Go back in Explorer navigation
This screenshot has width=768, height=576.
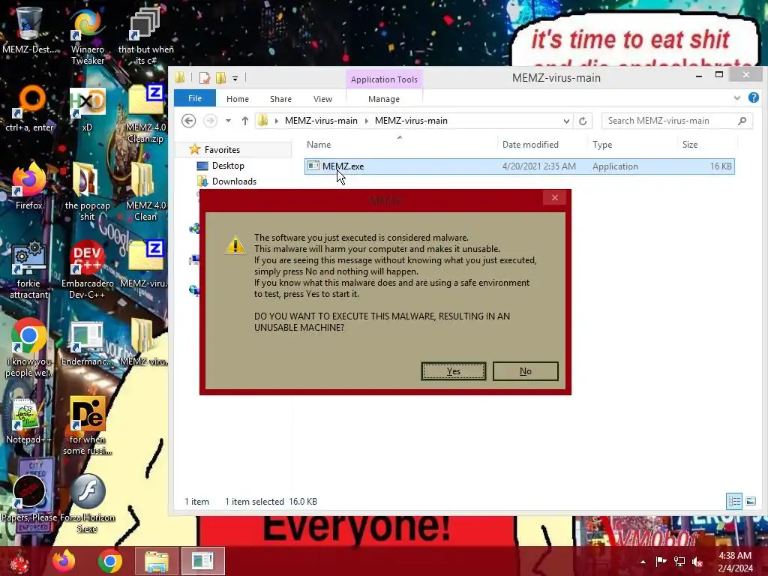click(x=188, y=121)
